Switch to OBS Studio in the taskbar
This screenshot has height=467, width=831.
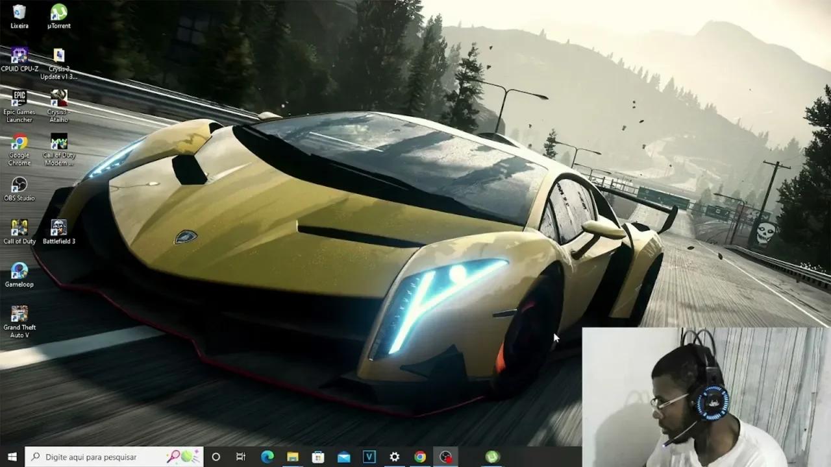click(x=445, y=457)
